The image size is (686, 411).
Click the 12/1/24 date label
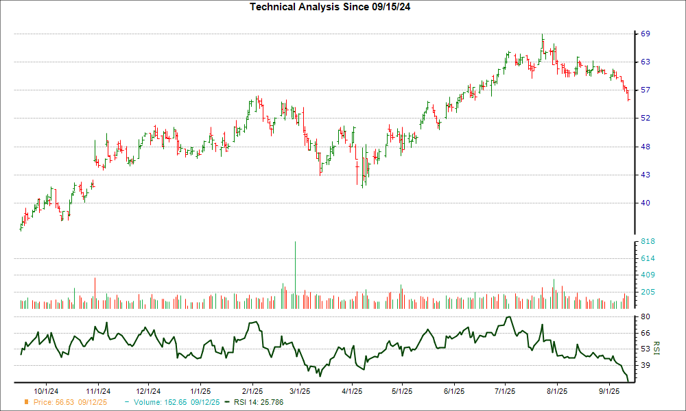pyautogui.click(x=148, y=391)
